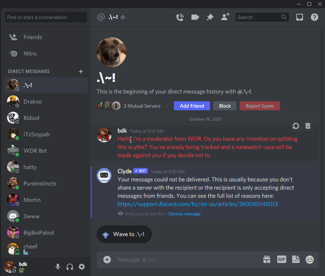Toggle microphone mute
The width and height of the screenshot is (325, 276).
(x=58, y=267)
